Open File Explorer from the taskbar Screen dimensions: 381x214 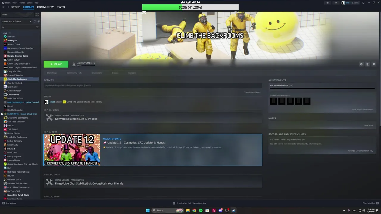tap(188, 210)
